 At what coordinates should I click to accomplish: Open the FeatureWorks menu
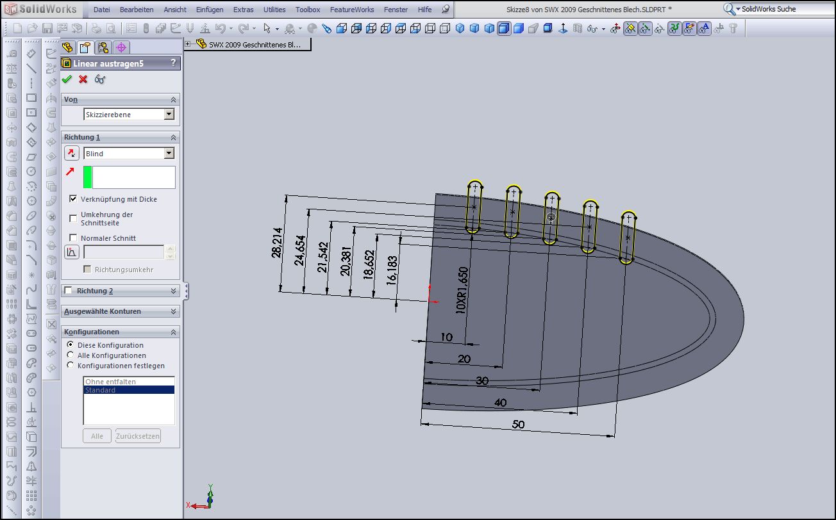tap(351, 10)
